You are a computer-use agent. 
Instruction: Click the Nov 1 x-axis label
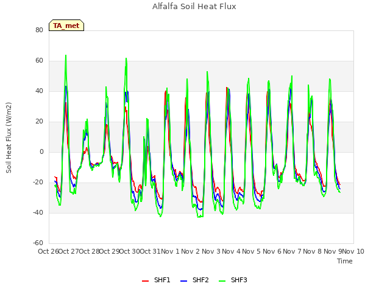point(170,251)
